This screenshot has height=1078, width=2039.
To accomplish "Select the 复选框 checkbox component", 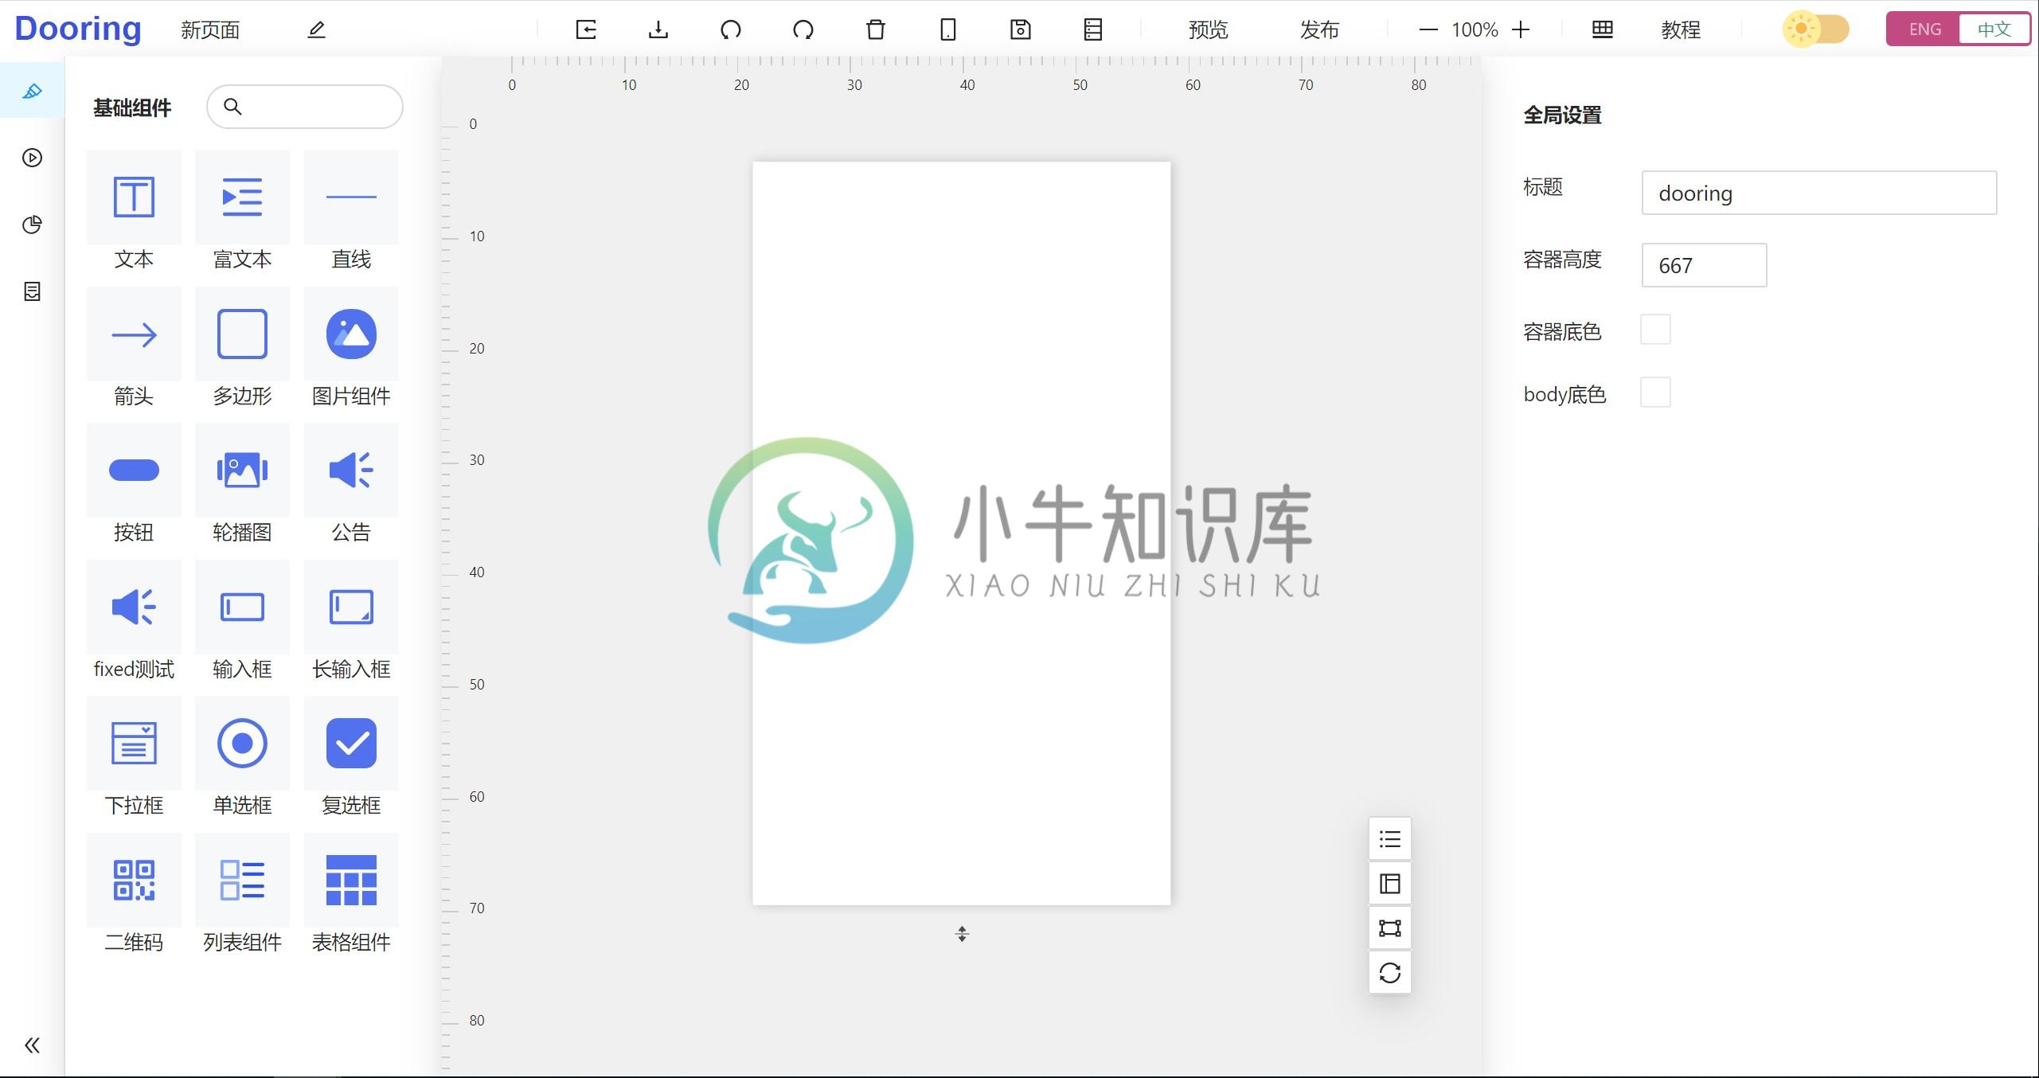I will click(x=351, y=756).
